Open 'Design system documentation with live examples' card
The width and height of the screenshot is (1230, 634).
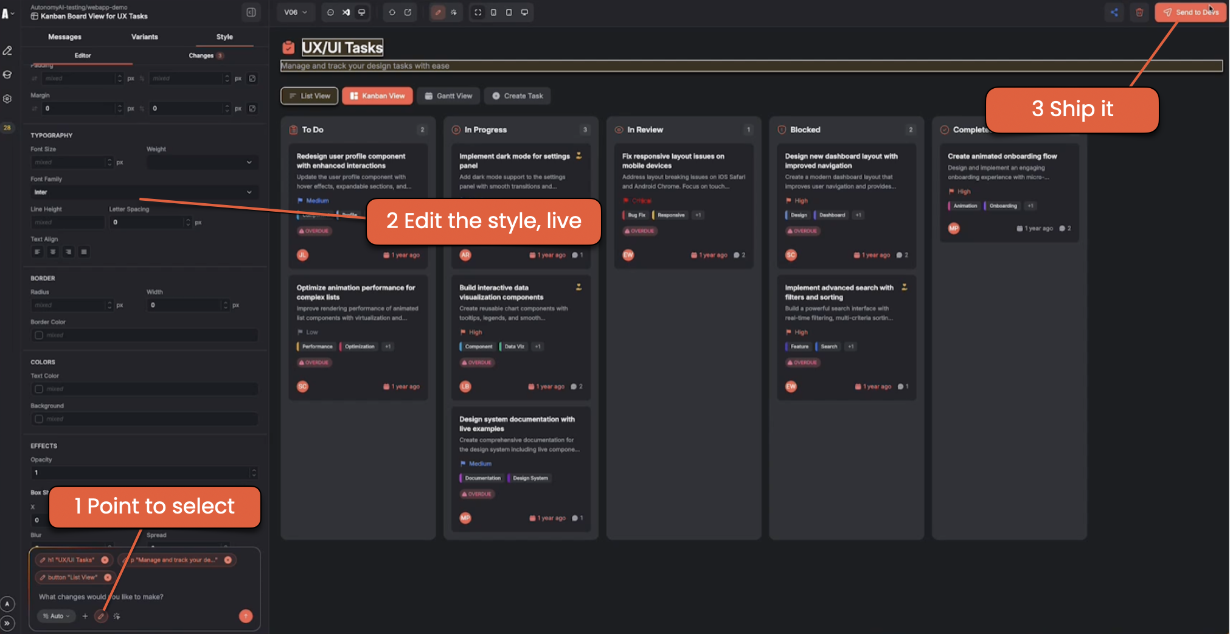click(521, 469)
